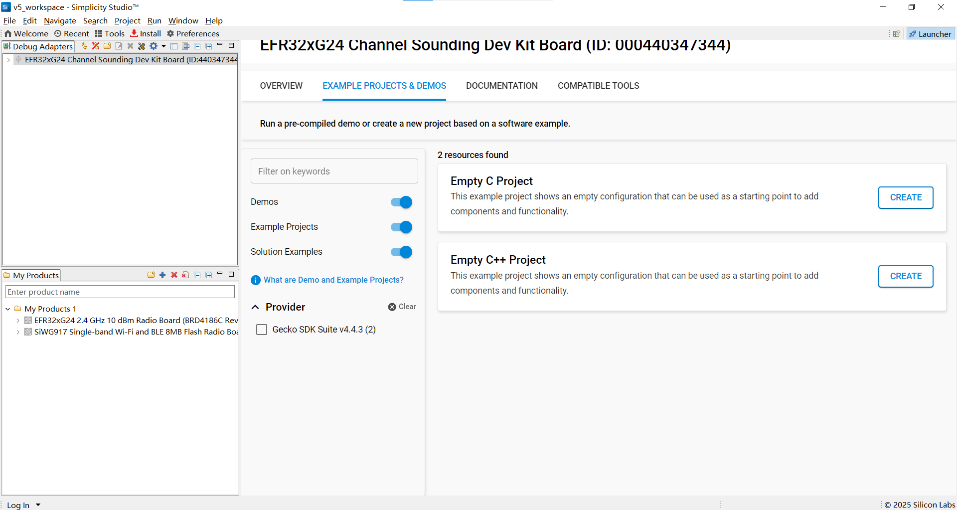957x510 pixels.
Task: Switch to the DOCUMENTATION tab
Action: pos(502,86)
